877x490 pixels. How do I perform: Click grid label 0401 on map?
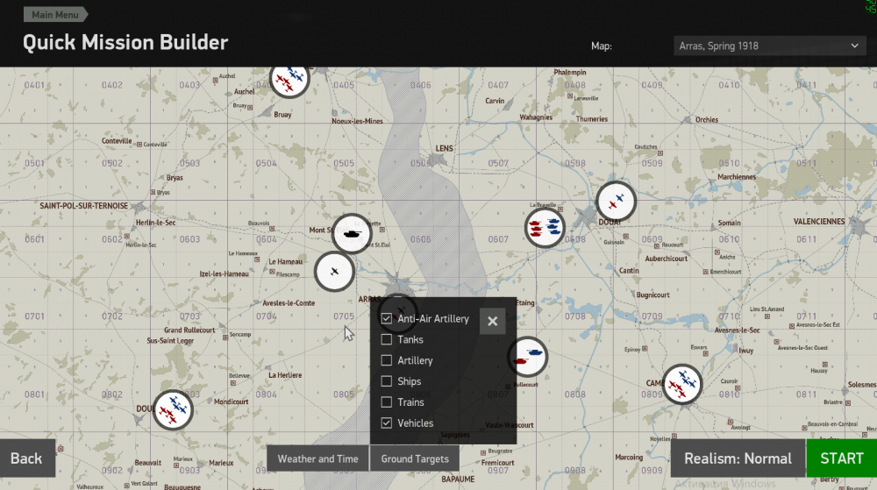tap(34, 85)
